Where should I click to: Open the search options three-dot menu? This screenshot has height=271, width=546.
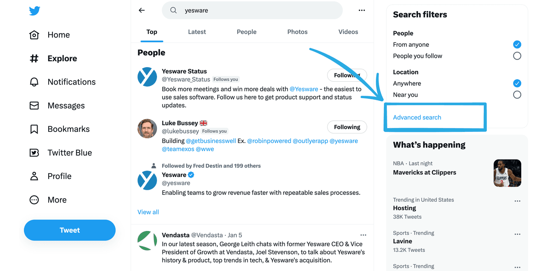pos(362,11)
